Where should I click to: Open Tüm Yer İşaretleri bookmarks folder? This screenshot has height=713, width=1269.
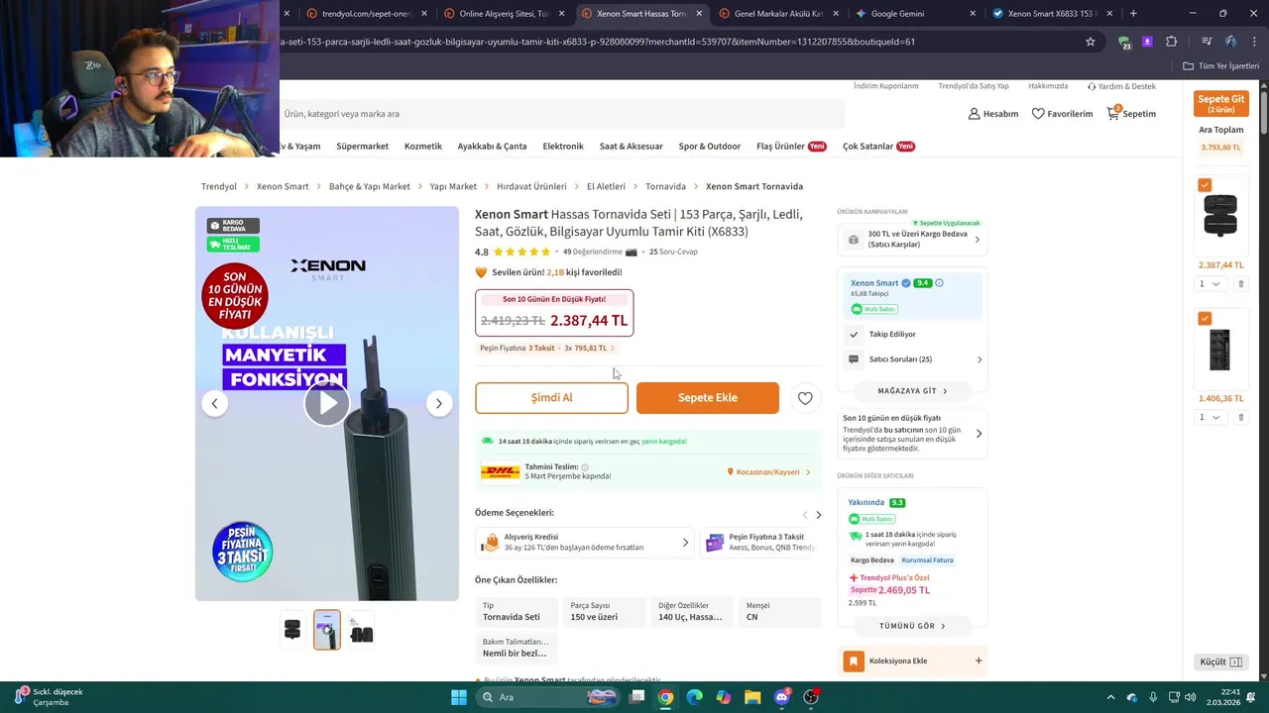(x=1221, y=66)
